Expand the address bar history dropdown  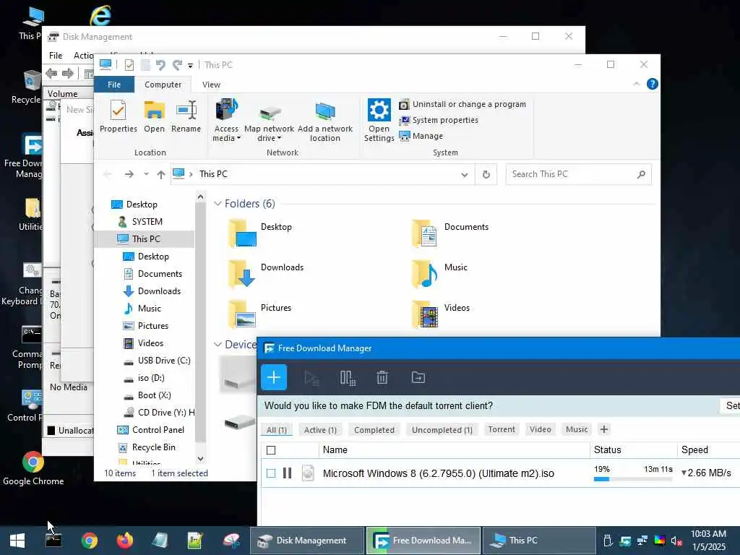click(465, 175)
